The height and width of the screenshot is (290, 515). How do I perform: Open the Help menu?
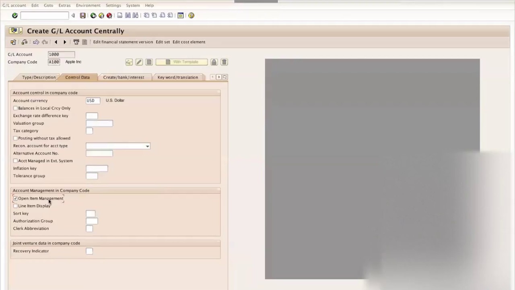coord(149,5)
